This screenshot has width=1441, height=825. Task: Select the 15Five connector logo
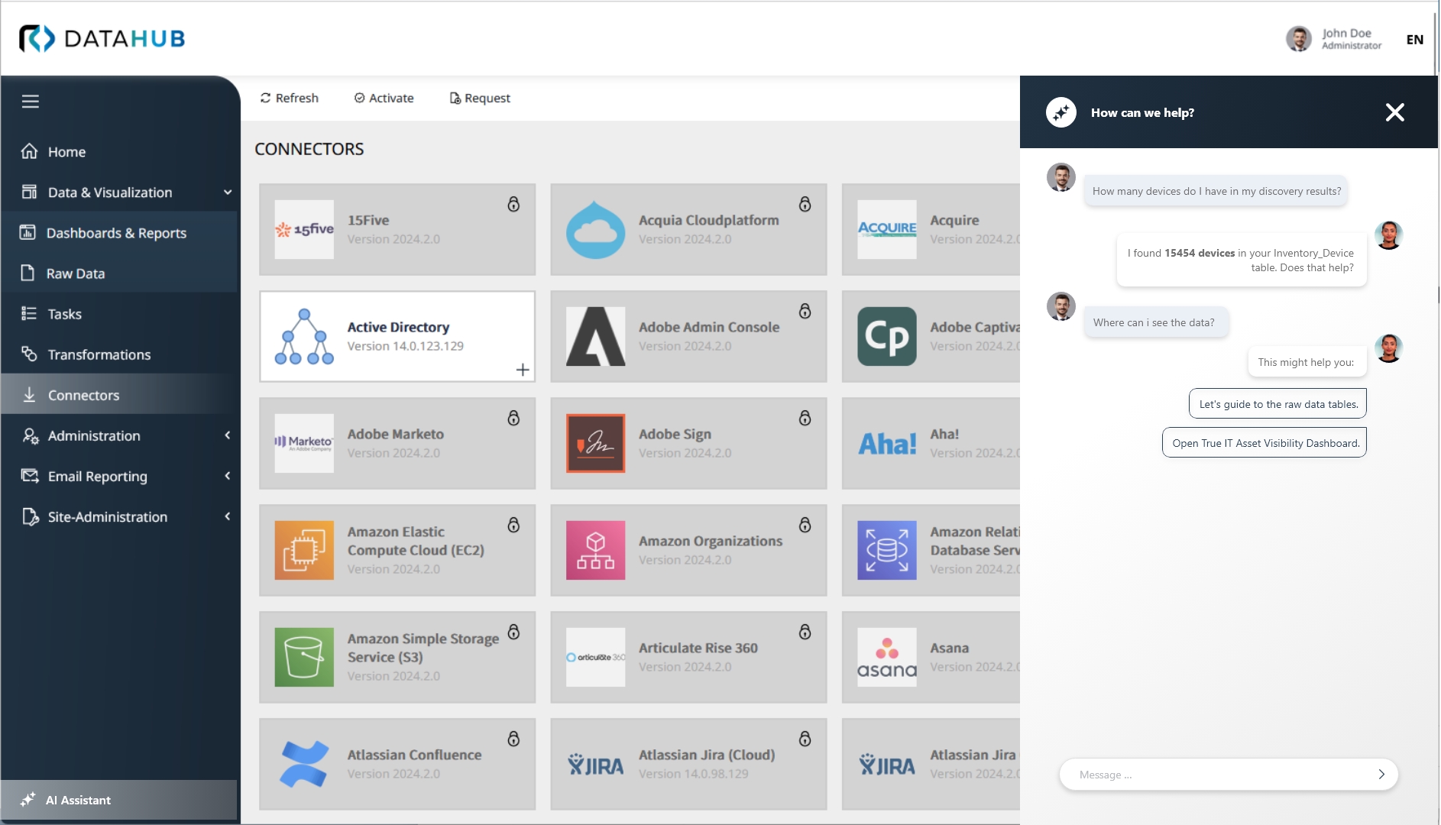(304, 229)
